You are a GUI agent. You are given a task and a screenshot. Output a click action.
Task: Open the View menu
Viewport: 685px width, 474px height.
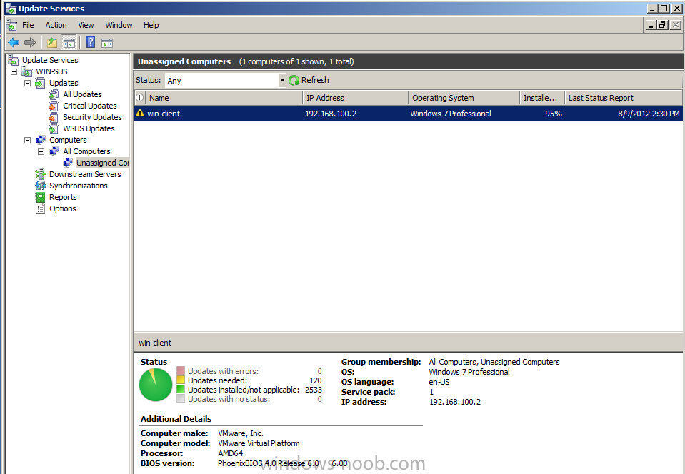[86, 25]
